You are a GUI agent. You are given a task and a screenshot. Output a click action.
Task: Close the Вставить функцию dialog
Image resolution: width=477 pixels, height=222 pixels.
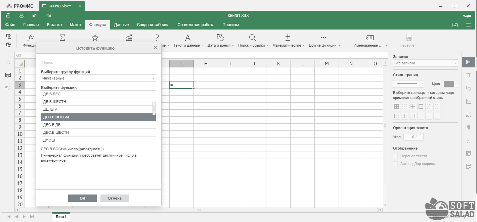(155, 48)
